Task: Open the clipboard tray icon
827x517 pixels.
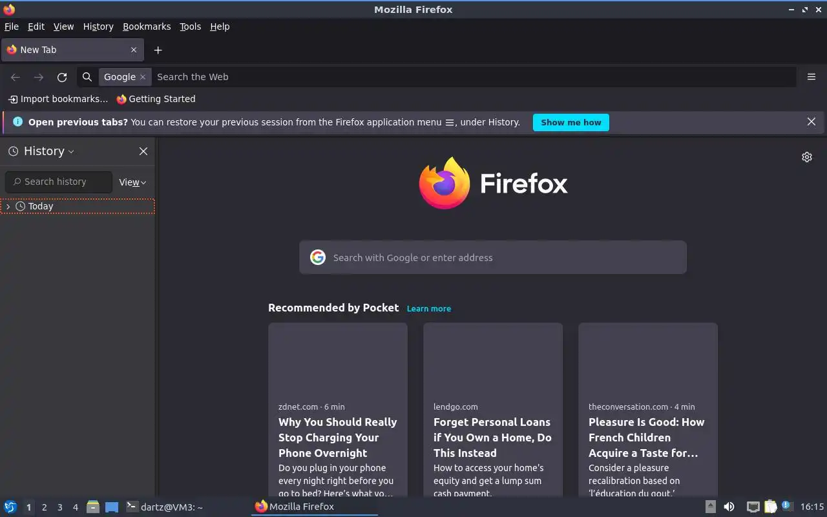Action: 770,507
